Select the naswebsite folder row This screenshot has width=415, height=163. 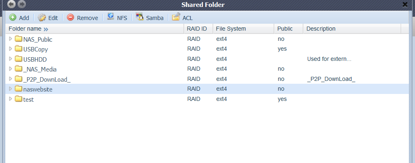pyautogui.click(x=207, y=89)
